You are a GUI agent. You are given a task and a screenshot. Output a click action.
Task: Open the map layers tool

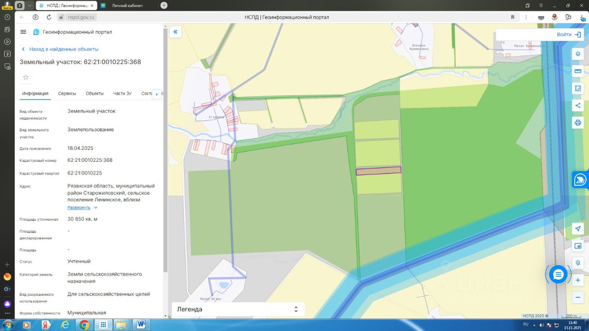pos(578,54)
